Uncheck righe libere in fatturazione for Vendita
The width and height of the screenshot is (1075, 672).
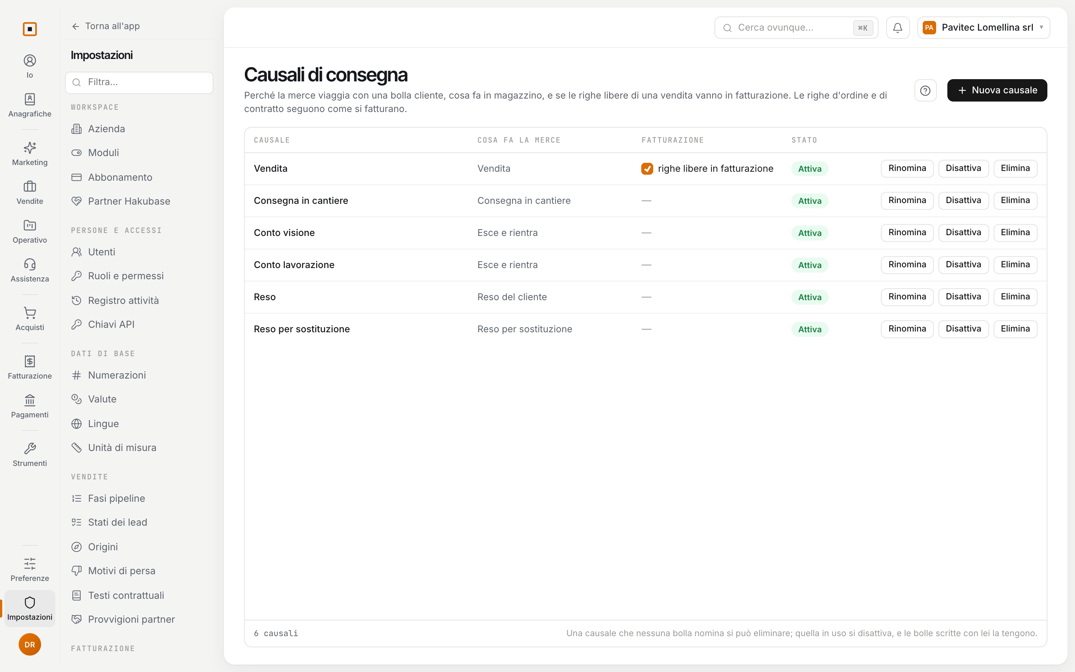(x=647, y=169)
